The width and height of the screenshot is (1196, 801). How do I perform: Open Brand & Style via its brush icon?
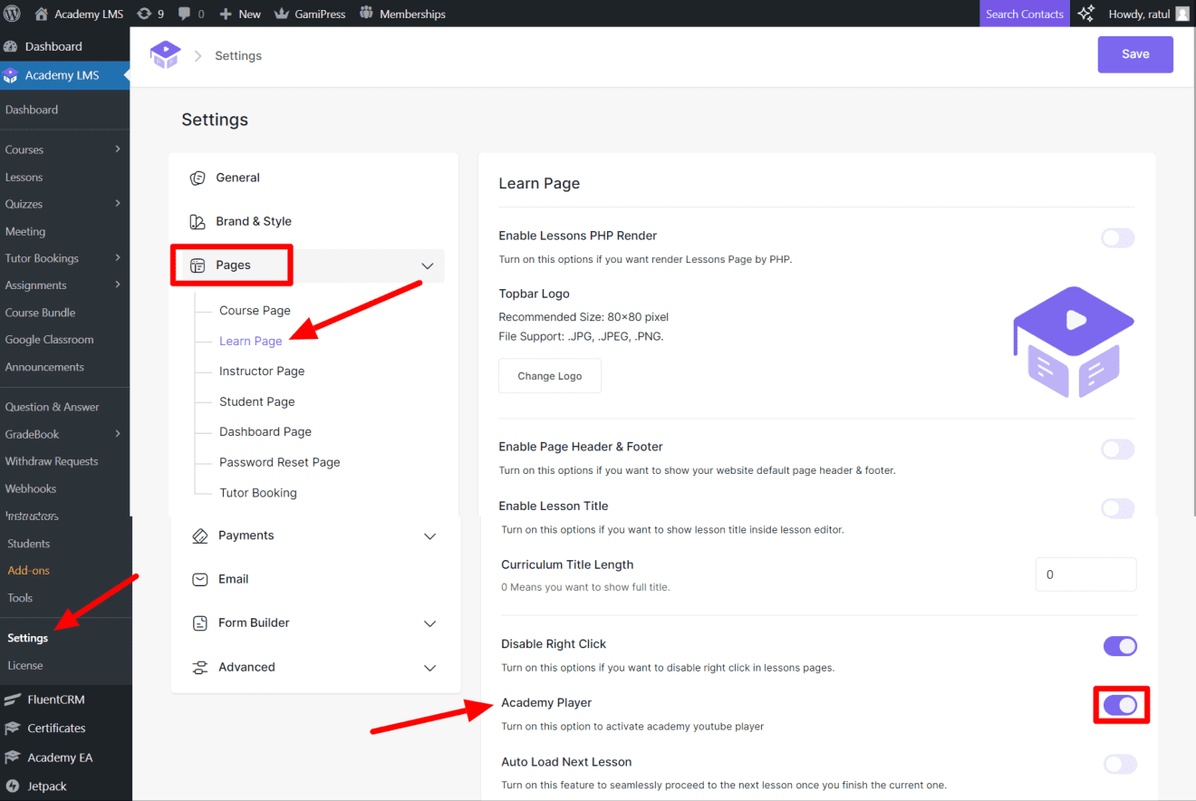(198, 221)
